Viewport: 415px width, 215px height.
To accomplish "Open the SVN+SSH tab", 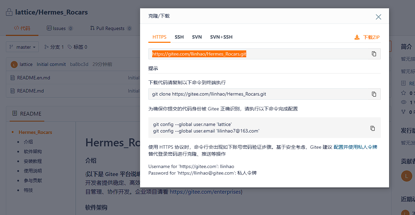I will click(x=221, y=37).
